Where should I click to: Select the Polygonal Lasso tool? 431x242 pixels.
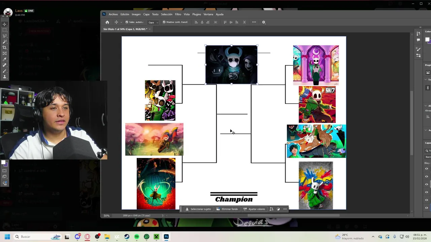[x=4, y=36]
